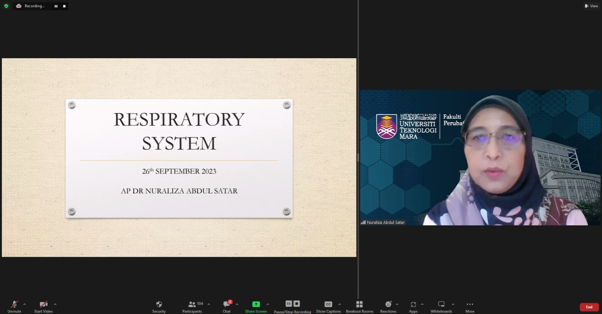Click the encryption shield icon at top-left

[6, 6]
